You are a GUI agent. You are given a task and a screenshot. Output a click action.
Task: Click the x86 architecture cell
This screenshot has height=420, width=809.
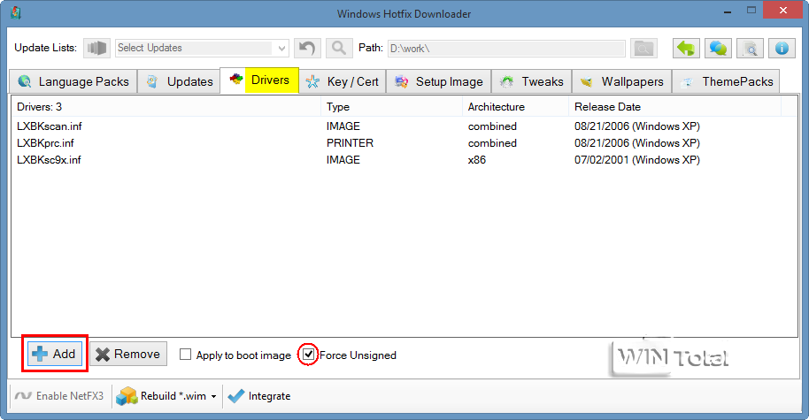coord(477,160)
